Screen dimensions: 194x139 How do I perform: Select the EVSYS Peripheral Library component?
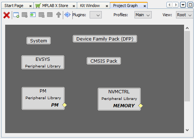(x=43, y=62)
